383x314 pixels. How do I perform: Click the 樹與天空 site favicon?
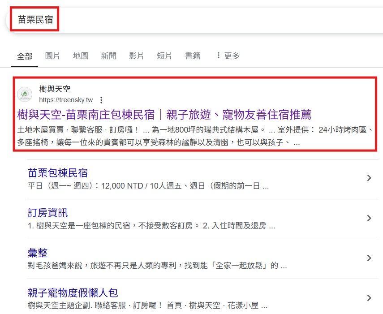click(25, 94)
